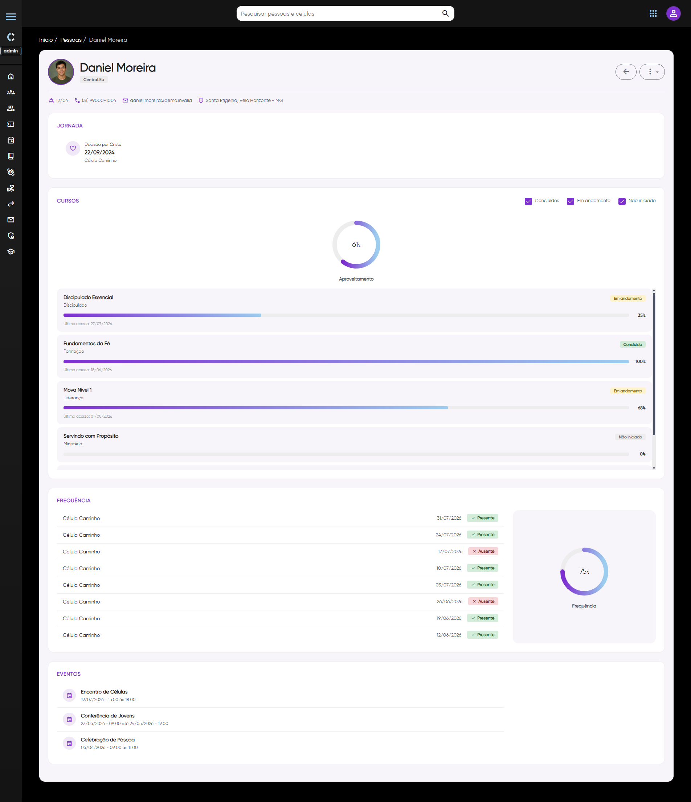Click the Concluído status badge
This screenshot has width=691, height=802.
[632, 344]
